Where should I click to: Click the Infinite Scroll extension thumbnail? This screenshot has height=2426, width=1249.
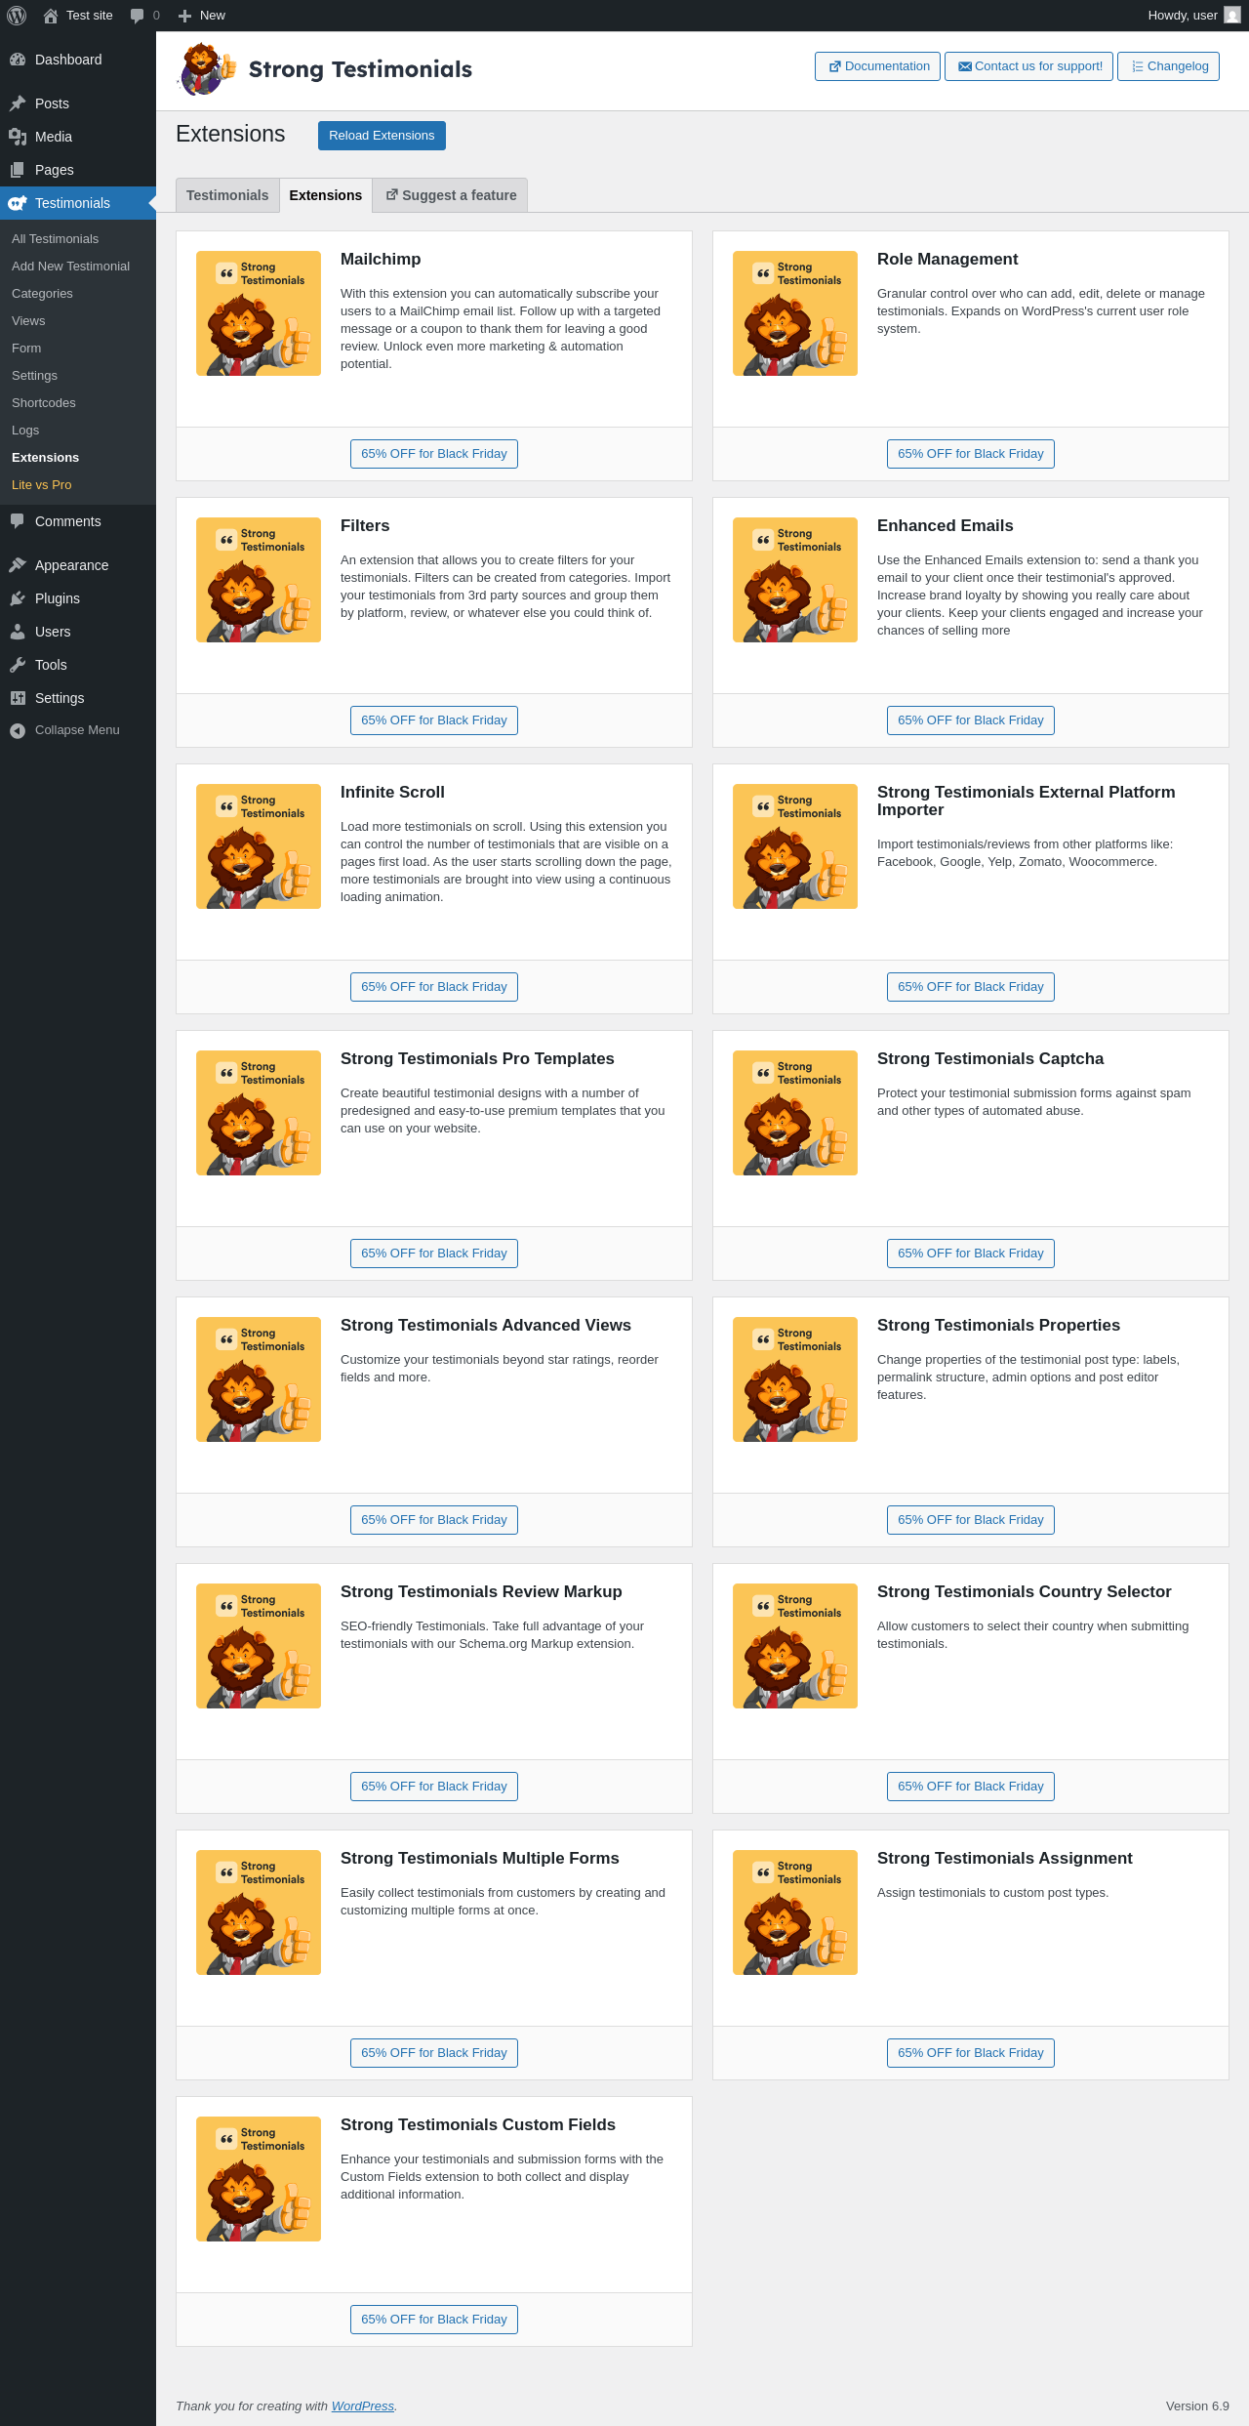(259, 846)
